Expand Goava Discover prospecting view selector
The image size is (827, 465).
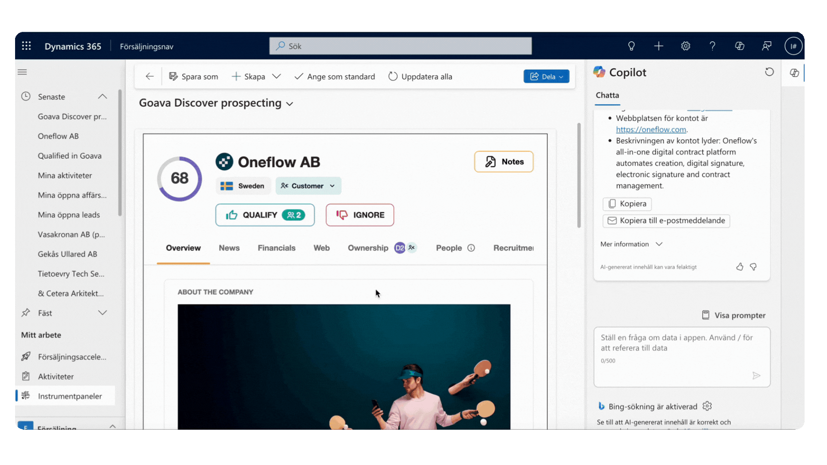pos(290,104)
